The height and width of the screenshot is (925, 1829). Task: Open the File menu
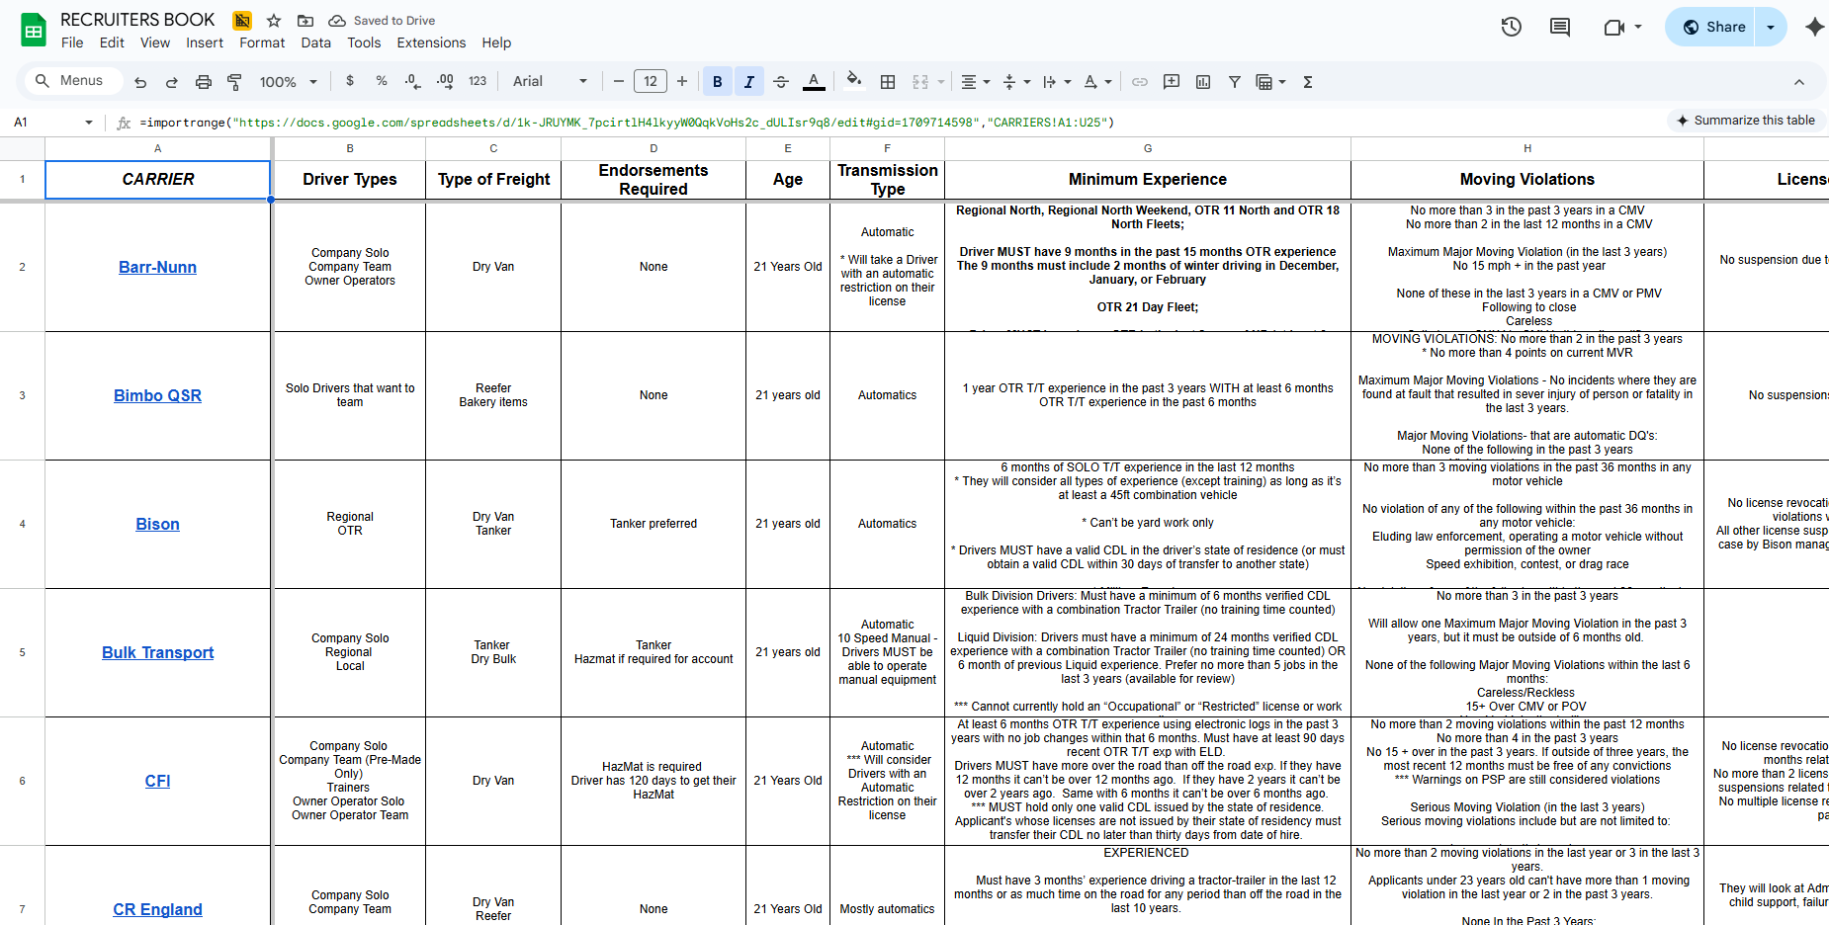coord(72,42)
